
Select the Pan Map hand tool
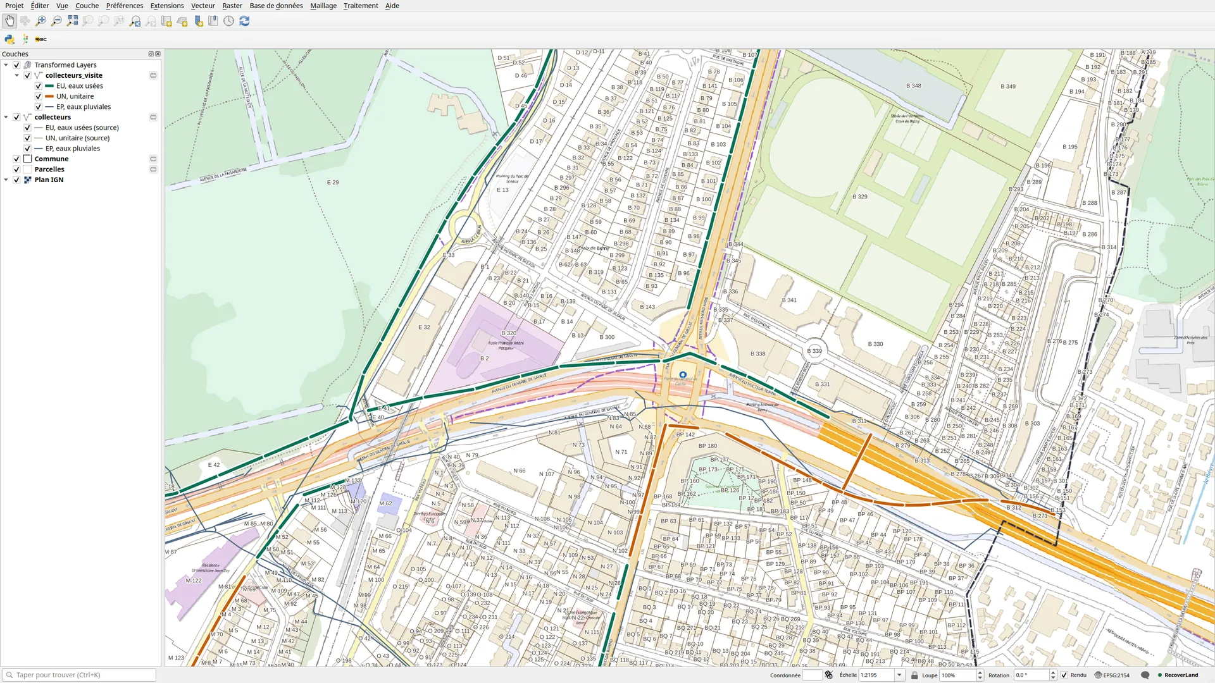point(9,21)
